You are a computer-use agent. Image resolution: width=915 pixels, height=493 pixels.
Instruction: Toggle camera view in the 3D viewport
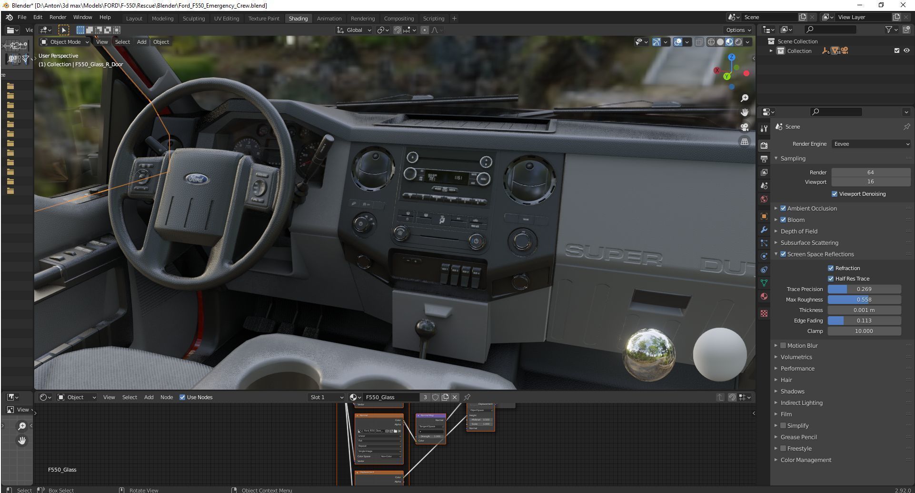pos(745,127)
